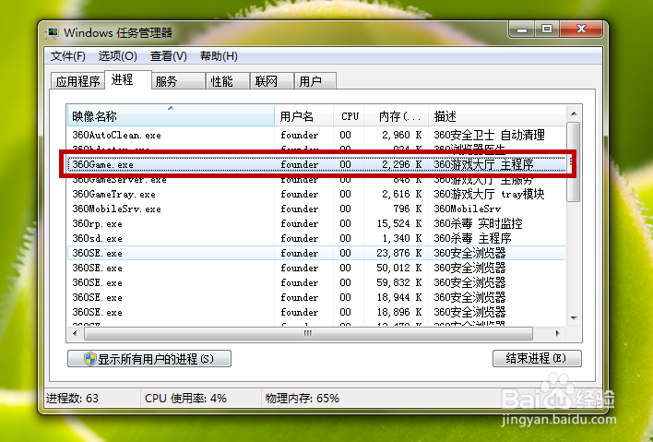This screenshot has width=653, height=442.
Task: Click the 360杀毒 实时监控 description
Action: click(x=478, y=223)
